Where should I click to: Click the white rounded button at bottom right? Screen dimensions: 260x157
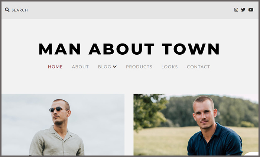251,154
